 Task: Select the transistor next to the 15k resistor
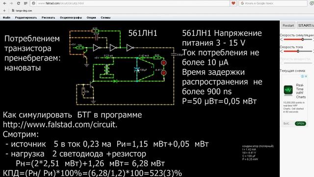pyautogui.click(x=92, y=84)
